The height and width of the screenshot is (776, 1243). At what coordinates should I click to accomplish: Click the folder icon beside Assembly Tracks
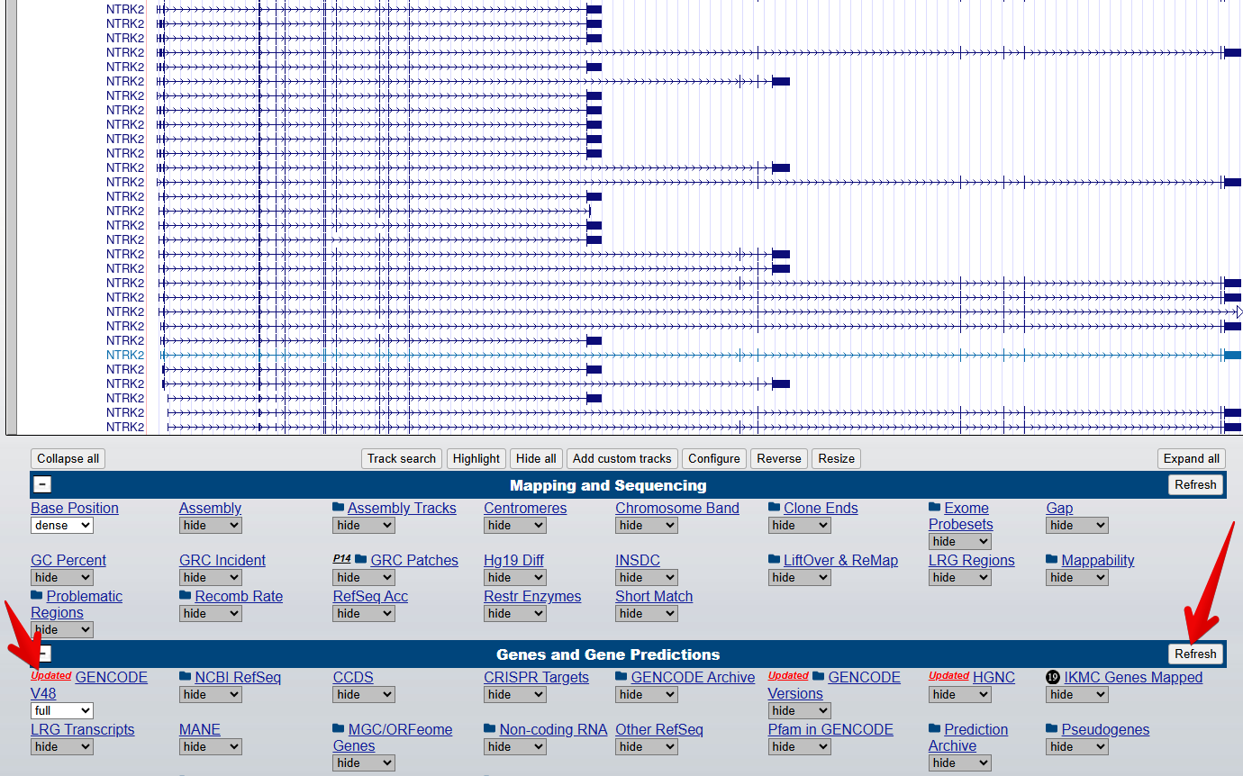tap(339, 508)
